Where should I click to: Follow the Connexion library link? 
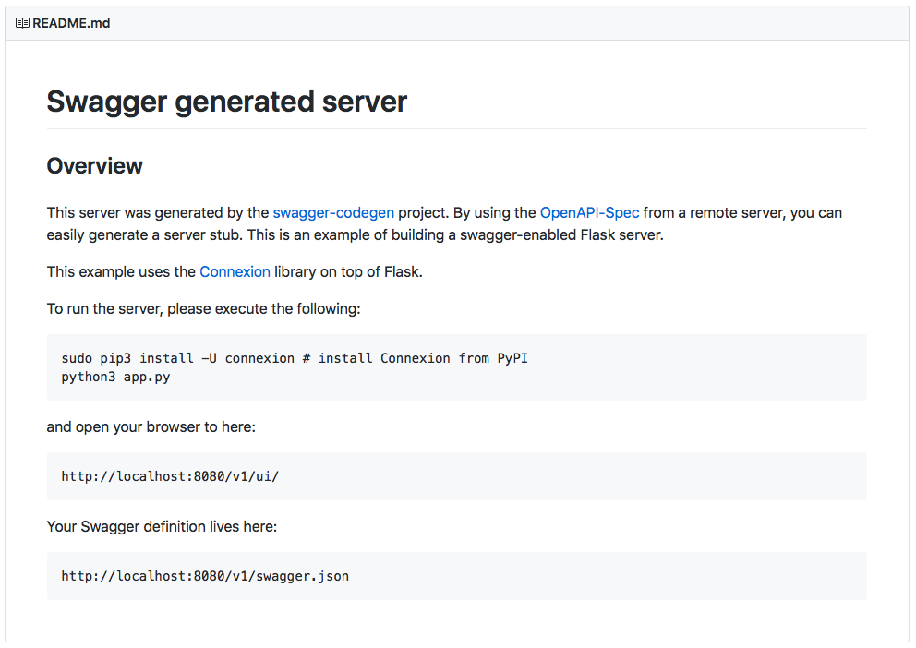pos(235,272)
